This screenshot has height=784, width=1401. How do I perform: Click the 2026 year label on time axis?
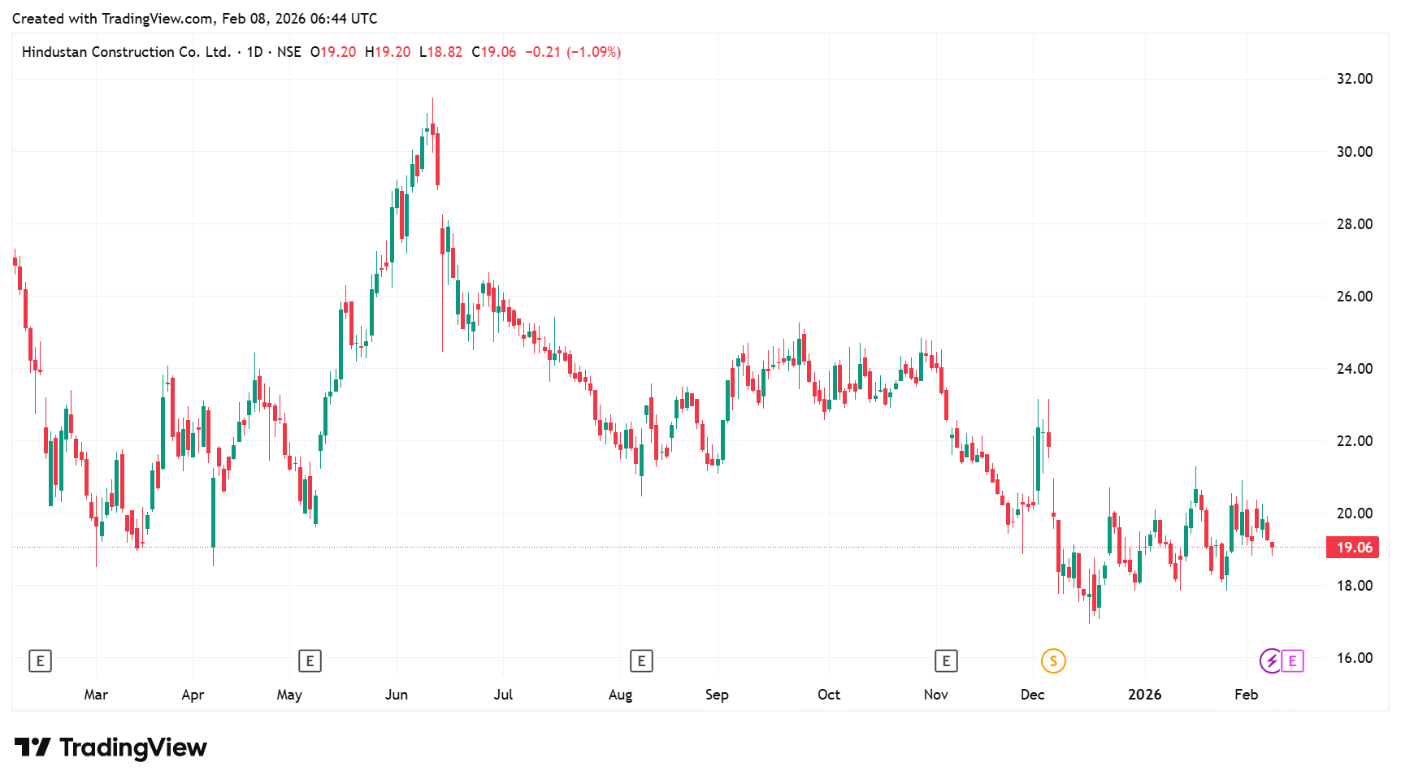click(x=1144, y=695)
